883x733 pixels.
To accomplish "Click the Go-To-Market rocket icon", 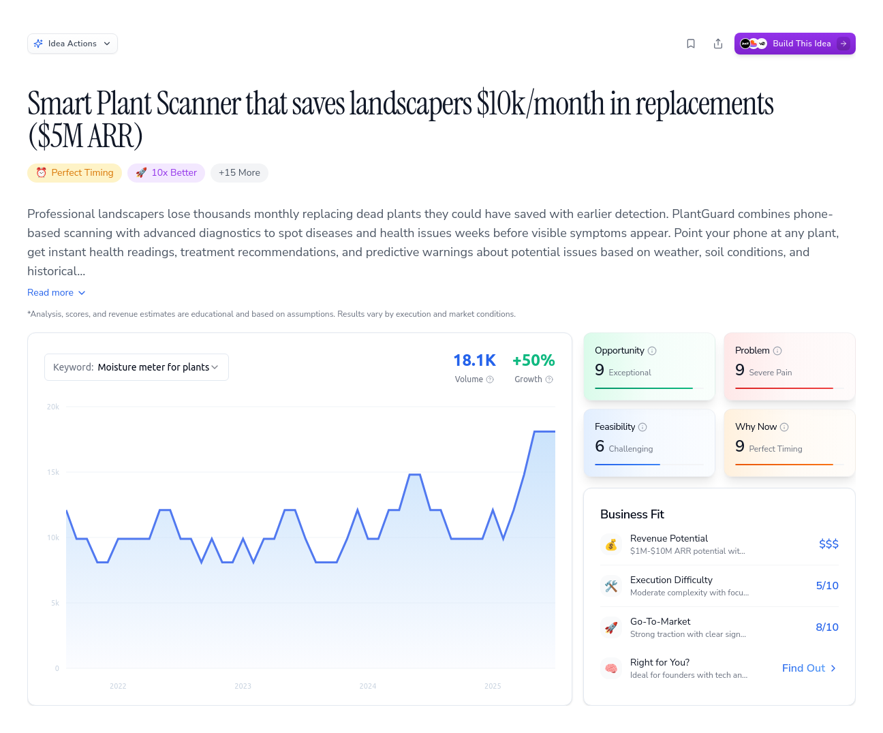I will click(x=611, y=627).
